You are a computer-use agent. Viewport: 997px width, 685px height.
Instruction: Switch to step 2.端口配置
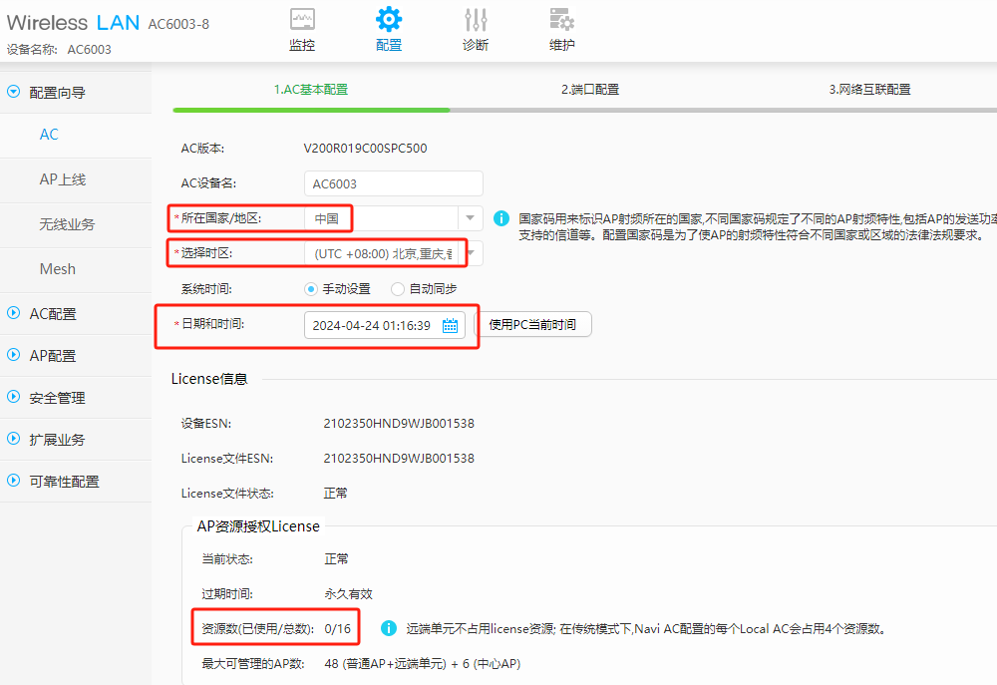click(590, 90)
